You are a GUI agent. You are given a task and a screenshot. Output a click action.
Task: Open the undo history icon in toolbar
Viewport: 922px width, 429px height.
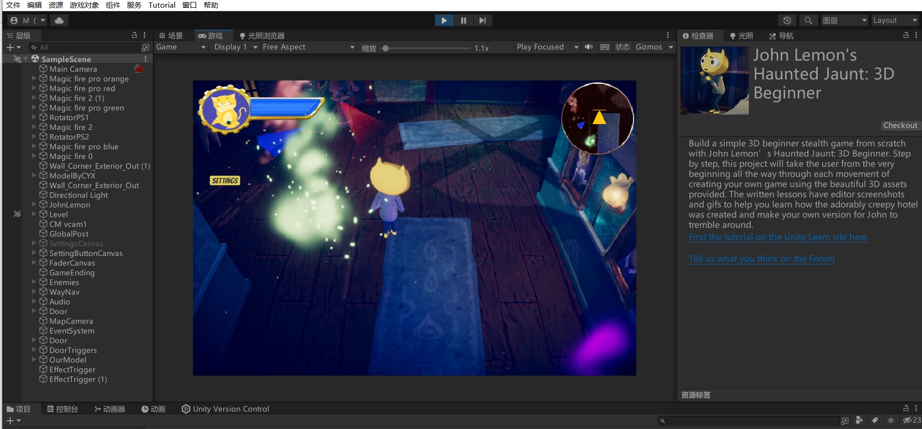[787, 20]
